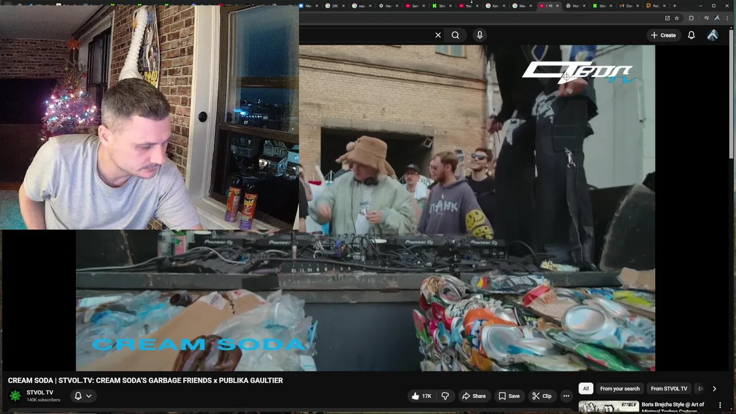Screen dimensions: 736x414
Task: Show more filter chips with right arrow
Action: [x=714, y=389]
